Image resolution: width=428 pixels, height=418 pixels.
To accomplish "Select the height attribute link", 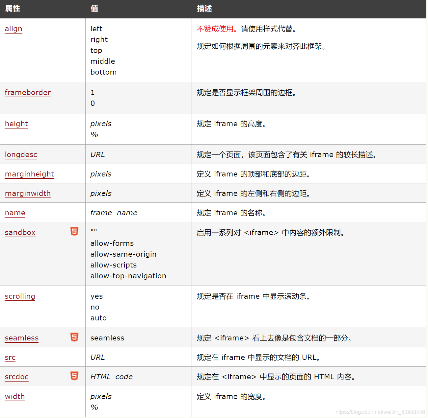I will [x=16, y=124].
